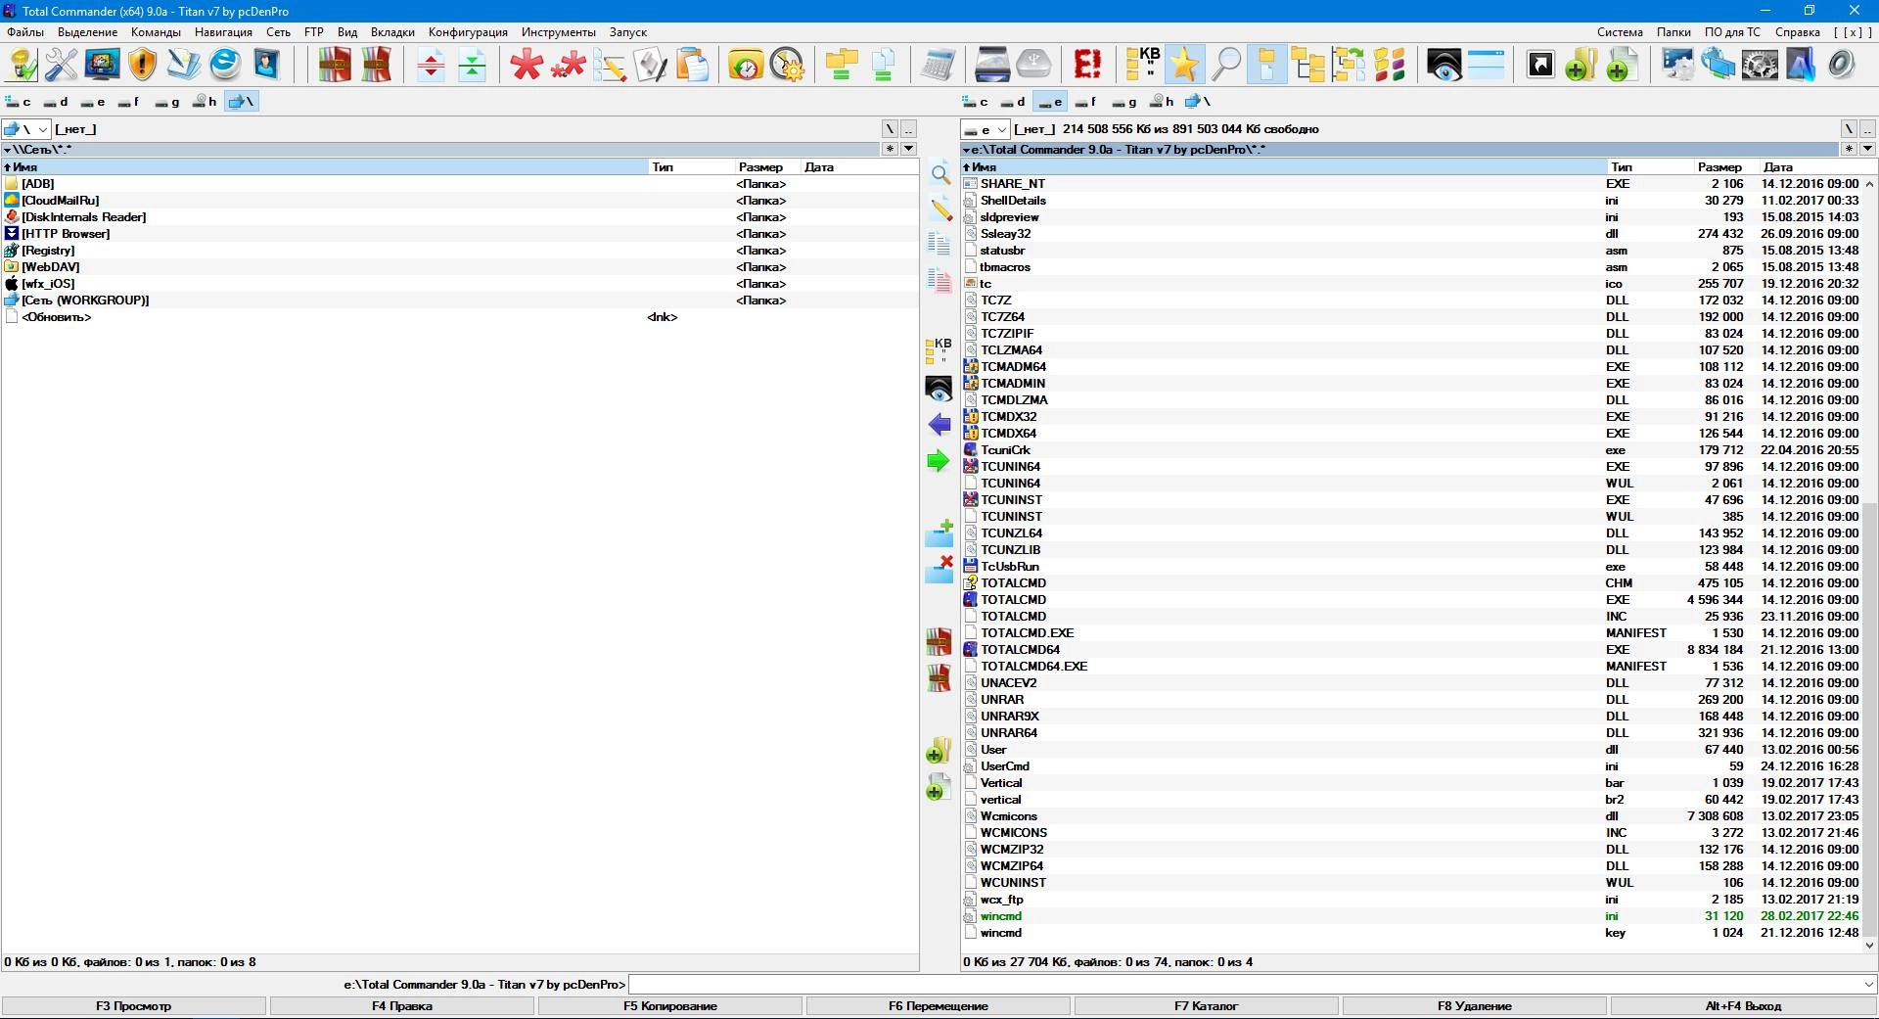Open the wrench and screwdriver settings tool

pyautogui.click(x=61, y=65)
